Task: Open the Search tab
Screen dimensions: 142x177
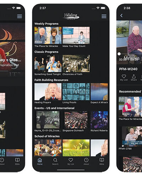Action: tap(55, 161)
